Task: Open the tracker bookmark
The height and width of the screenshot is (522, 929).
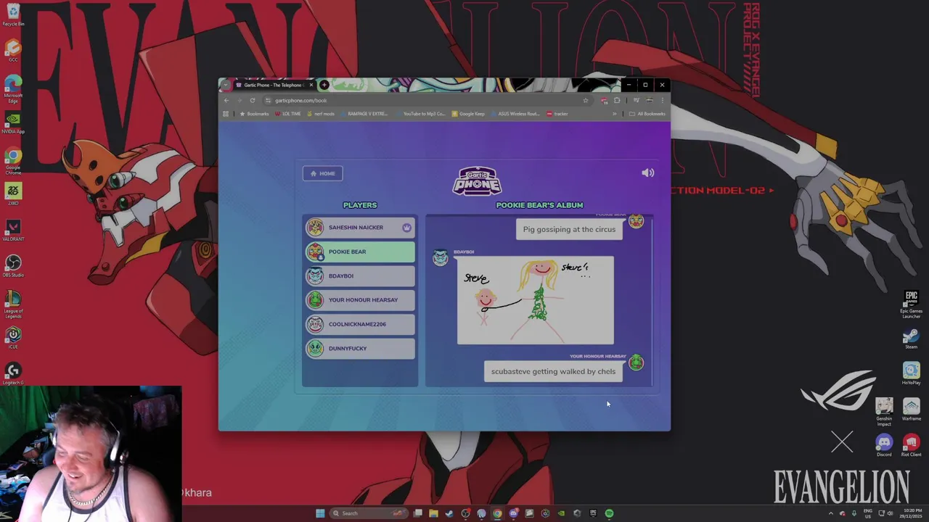Action: click(x=557, y=114)
